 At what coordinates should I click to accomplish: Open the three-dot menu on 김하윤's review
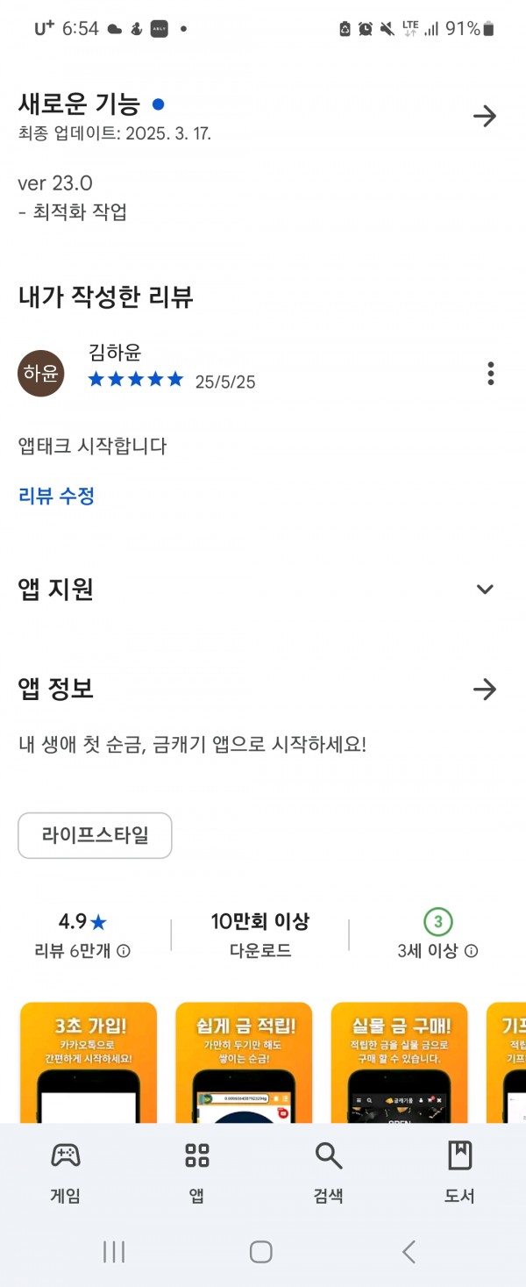point(490,374)
